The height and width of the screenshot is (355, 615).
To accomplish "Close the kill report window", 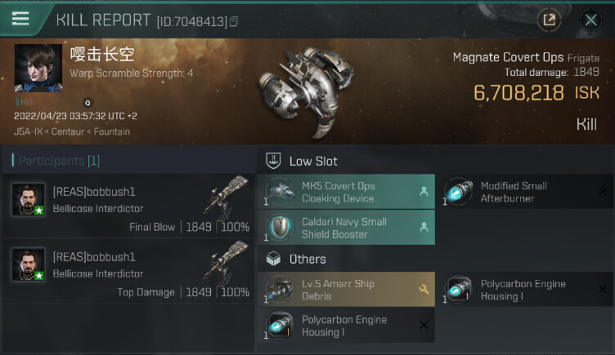I will click(590, 20).
